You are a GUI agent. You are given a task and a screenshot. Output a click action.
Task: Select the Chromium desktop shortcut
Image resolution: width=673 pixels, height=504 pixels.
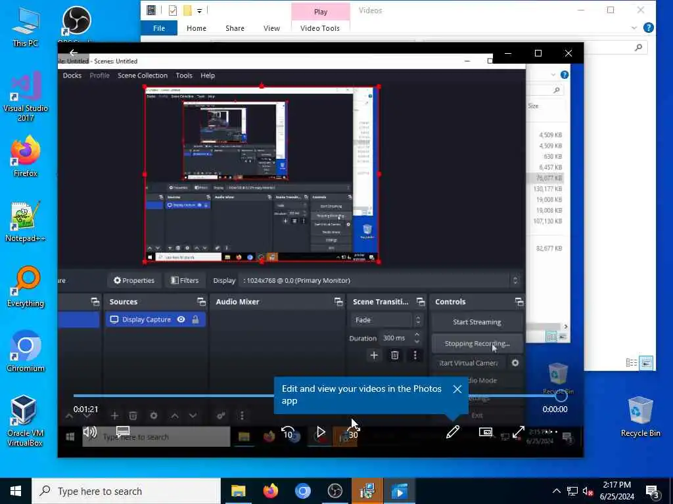(x=26, y=352)
